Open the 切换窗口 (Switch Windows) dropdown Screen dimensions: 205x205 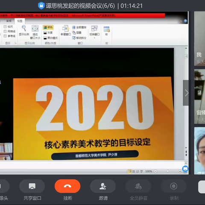click(94, 32)
